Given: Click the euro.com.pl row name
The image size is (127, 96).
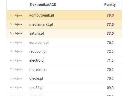Looking at the screenshot, I should [x=39, y=43].
